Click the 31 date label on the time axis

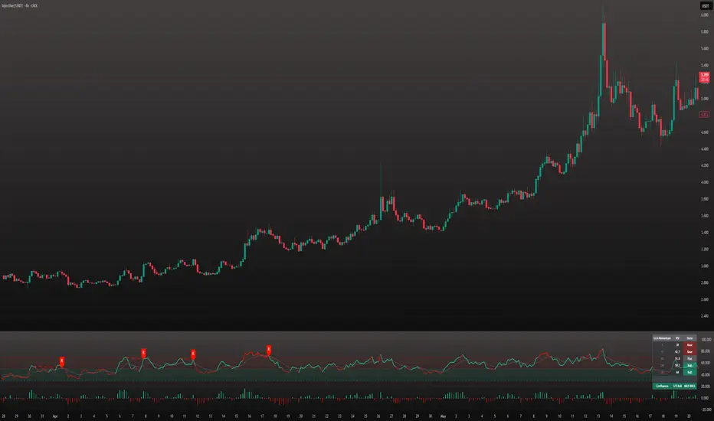42,416
